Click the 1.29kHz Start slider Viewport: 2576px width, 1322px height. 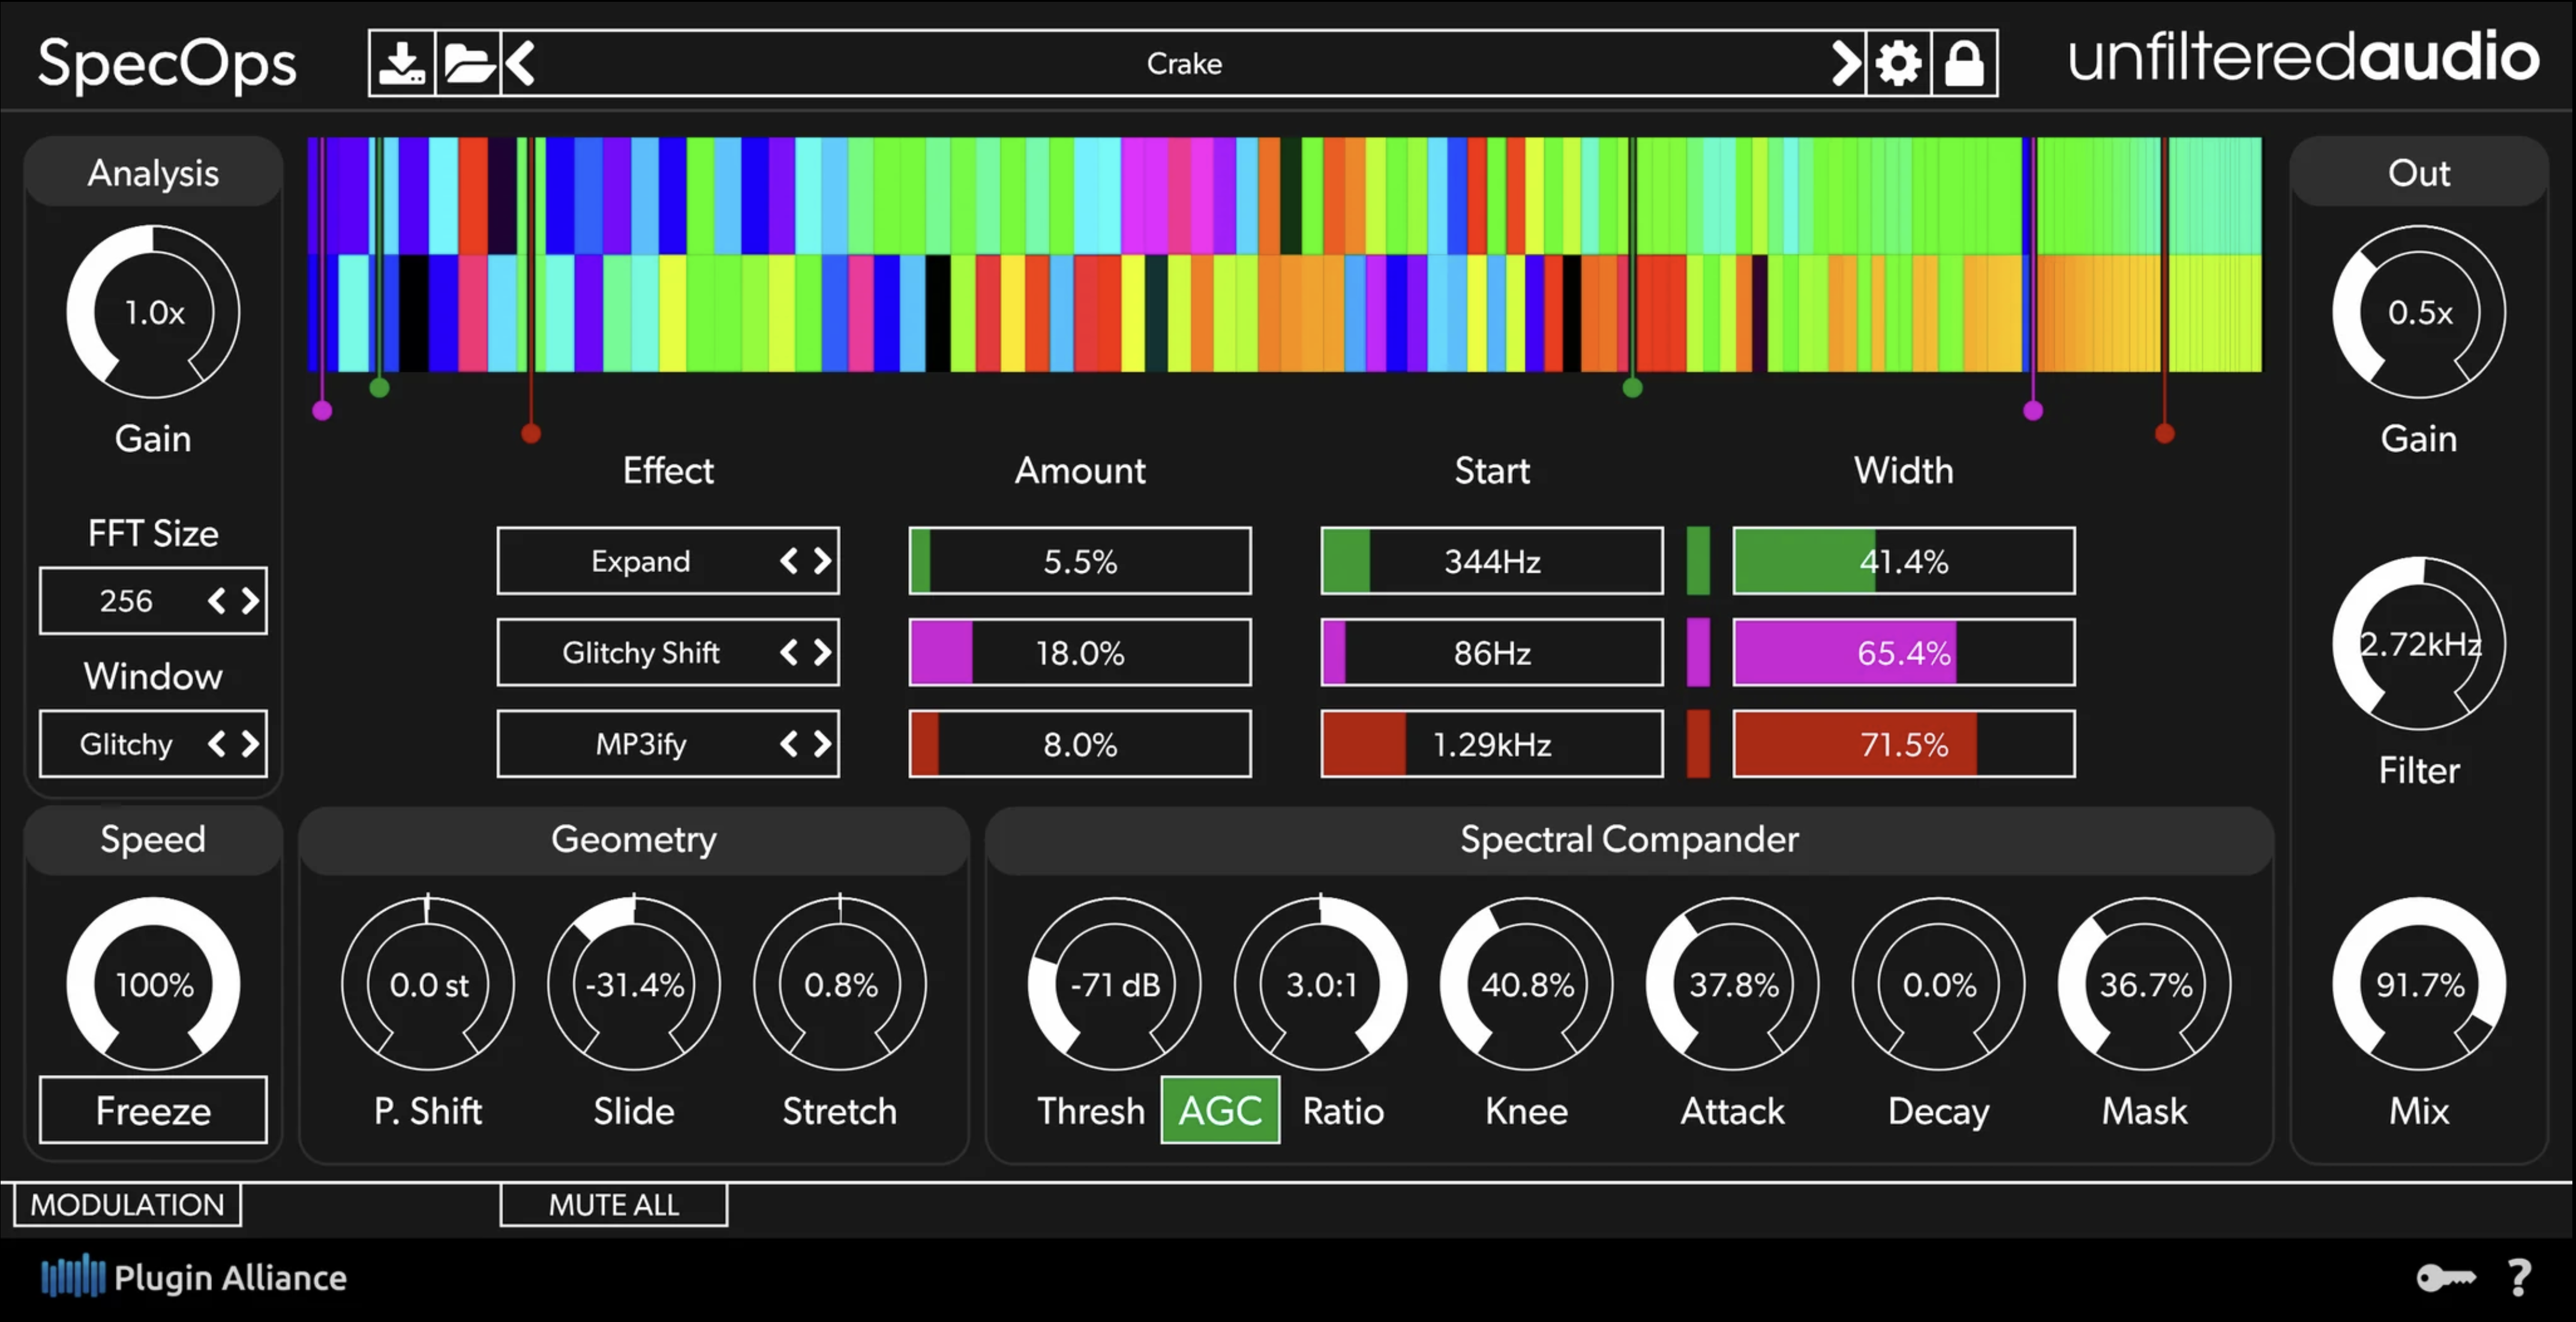(x=1492, y=744)
